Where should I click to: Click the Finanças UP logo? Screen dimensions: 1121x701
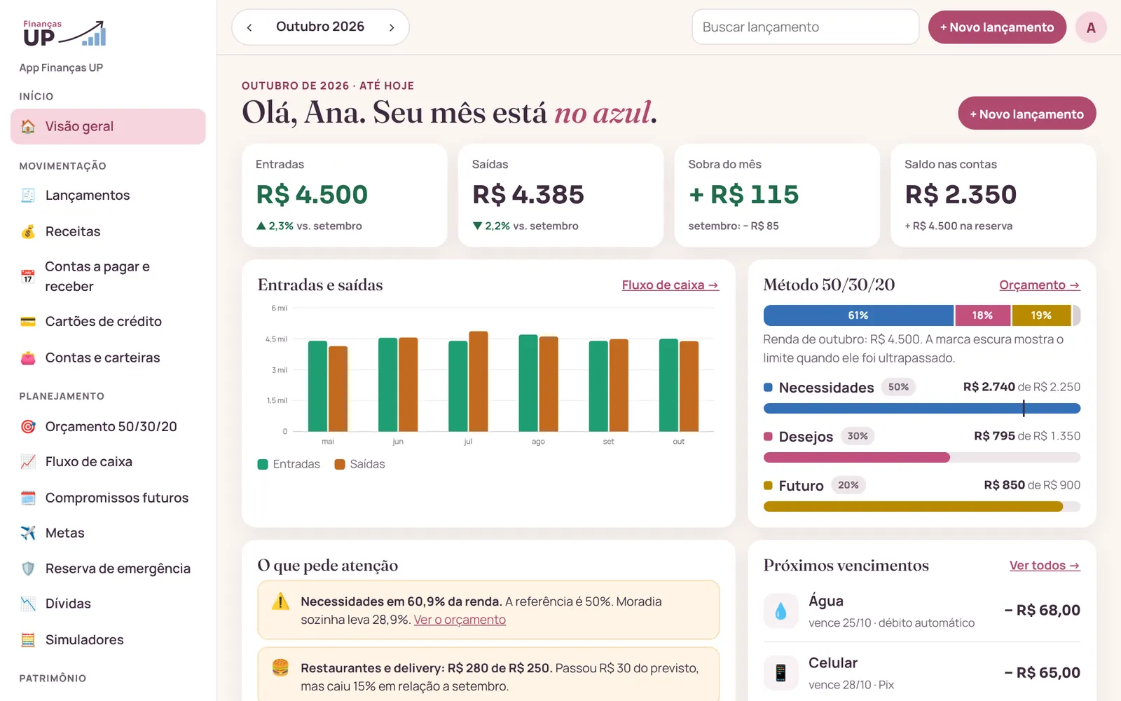tap(64, 34)
